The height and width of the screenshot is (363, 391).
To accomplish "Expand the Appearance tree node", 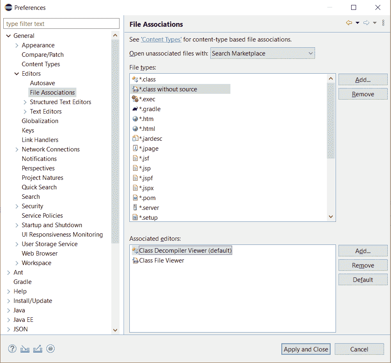I will coord(17,45).
